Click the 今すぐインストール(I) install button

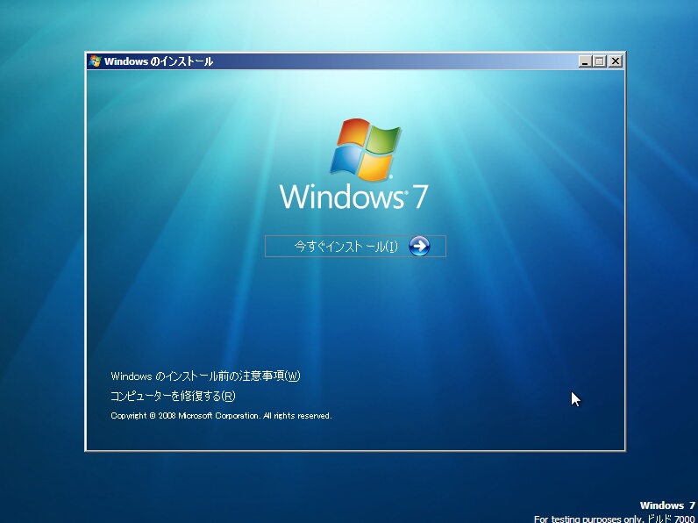355,247
